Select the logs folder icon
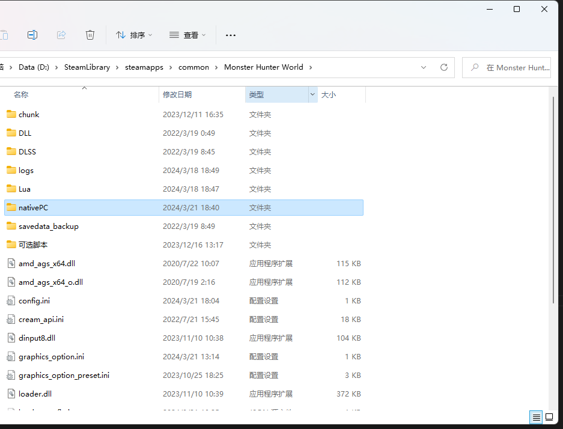Viewport: 563px width, 429px height. point(11,170)
